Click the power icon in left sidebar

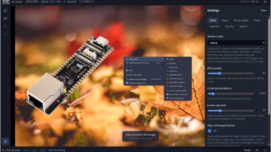point(5,34)
